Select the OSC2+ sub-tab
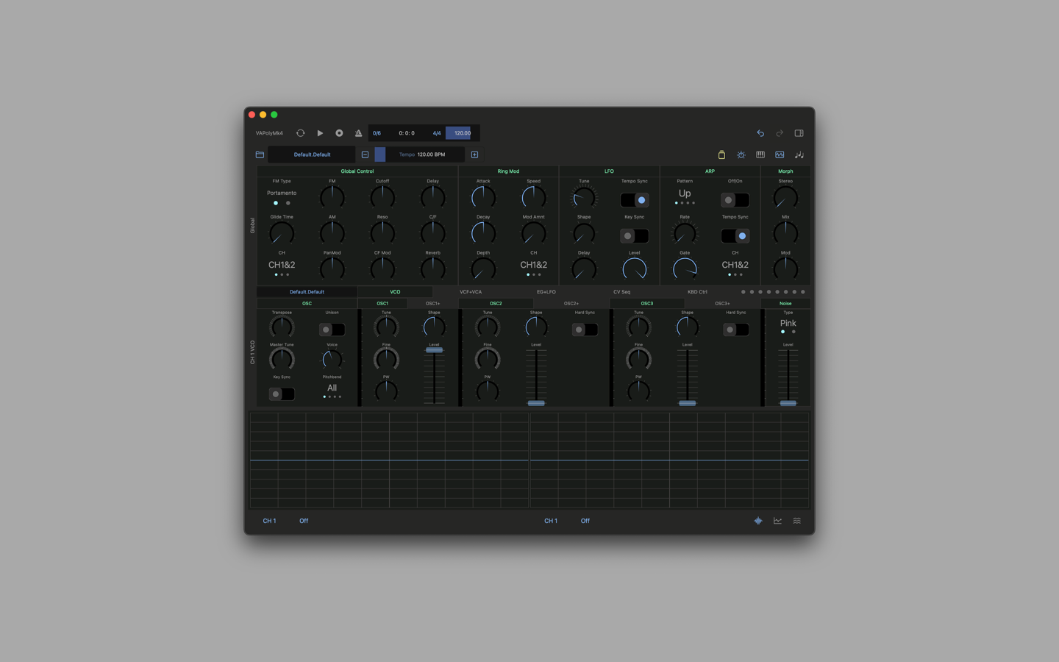 (571, 303)
